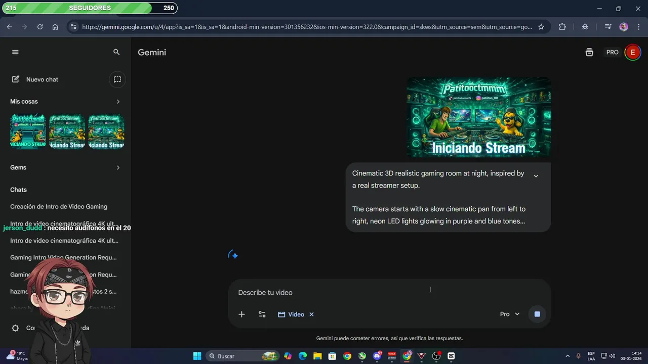This screenshot has width=648, height=364.
Task: Open the archive box icon in Gemini header
Action: click(589, 52)
